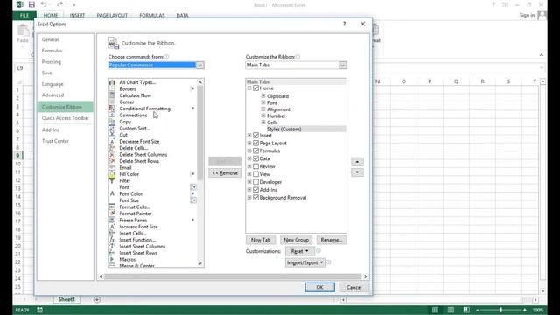Click the Move Up arrow button
The height and width of the screenshot is (315, 560).
tap(357, 162)
